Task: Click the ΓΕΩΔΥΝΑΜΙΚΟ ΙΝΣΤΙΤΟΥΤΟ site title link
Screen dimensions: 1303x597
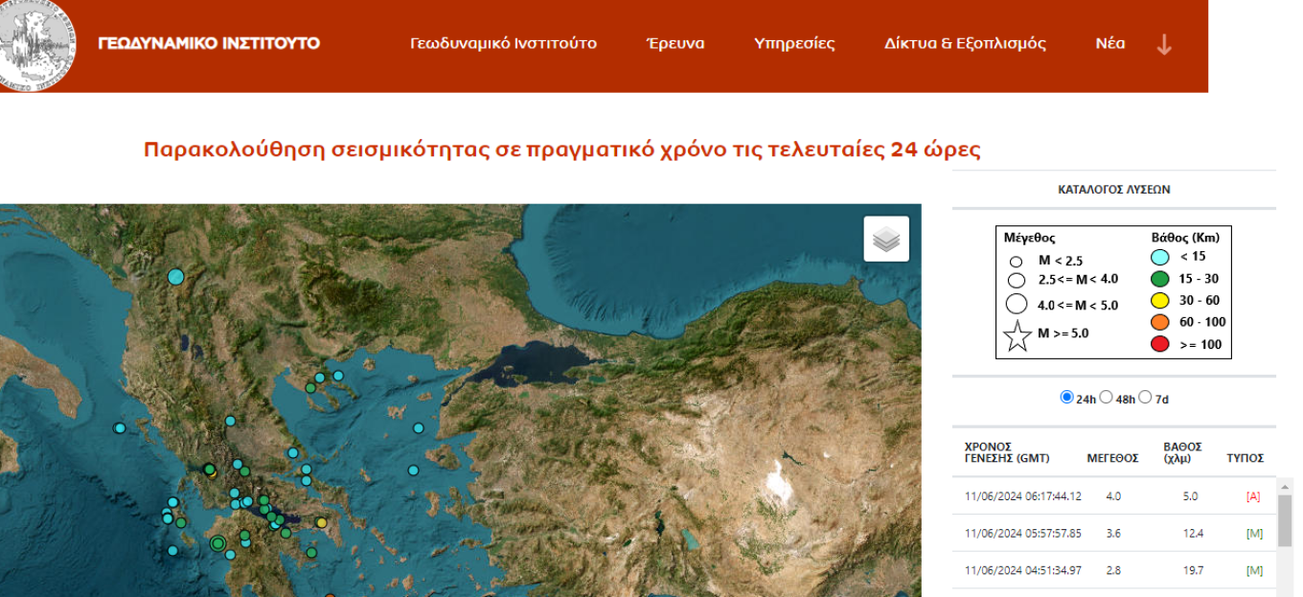Action: [x=209, y=43]
